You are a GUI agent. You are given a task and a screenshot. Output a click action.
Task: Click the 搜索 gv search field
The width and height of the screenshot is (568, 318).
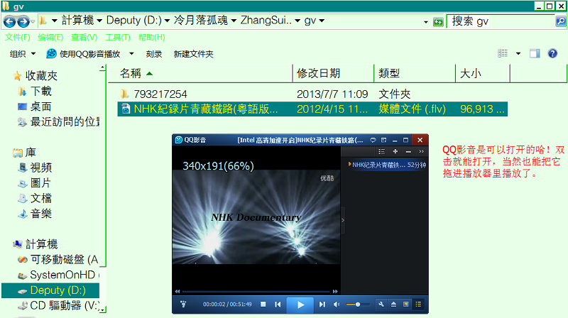pyautogui.click(x=502, y=21)
